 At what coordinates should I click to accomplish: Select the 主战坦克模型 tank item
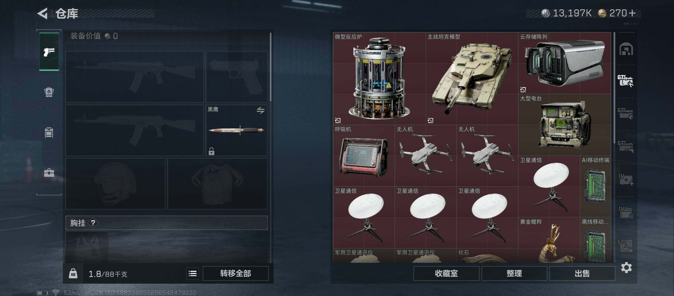click(x=472, y=78)
